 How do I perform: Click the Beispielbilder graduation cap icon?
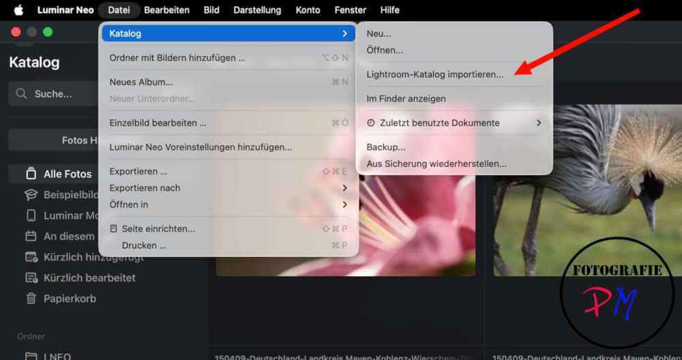coord(31,195)
